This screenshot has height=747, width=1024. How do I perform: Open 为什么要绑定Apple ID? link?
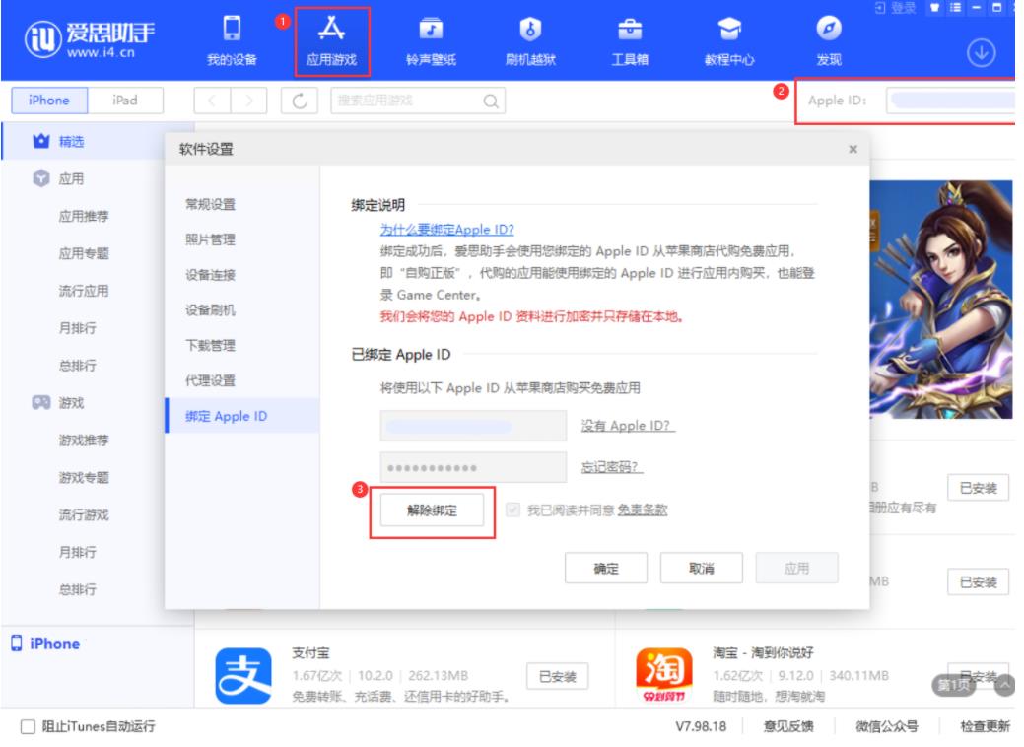tap(447, 229)
